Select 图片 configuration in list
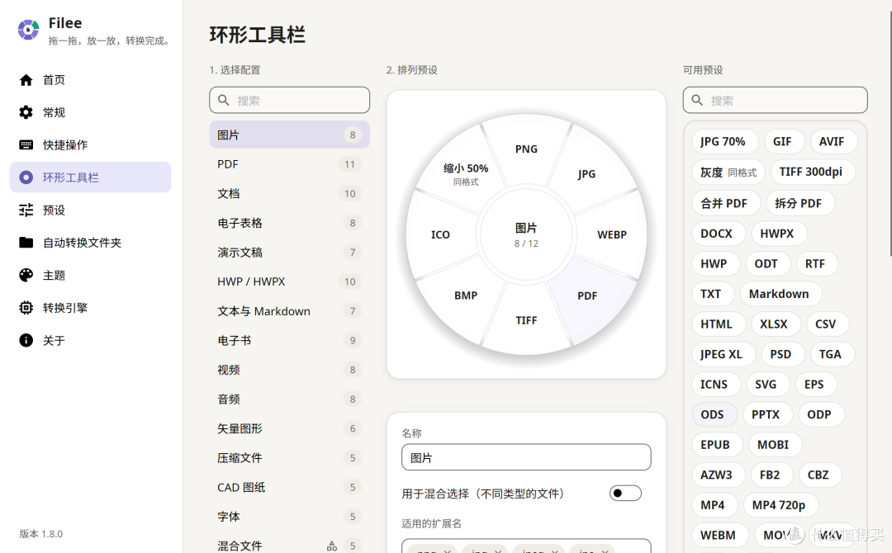892x553 pixels. 290,135
